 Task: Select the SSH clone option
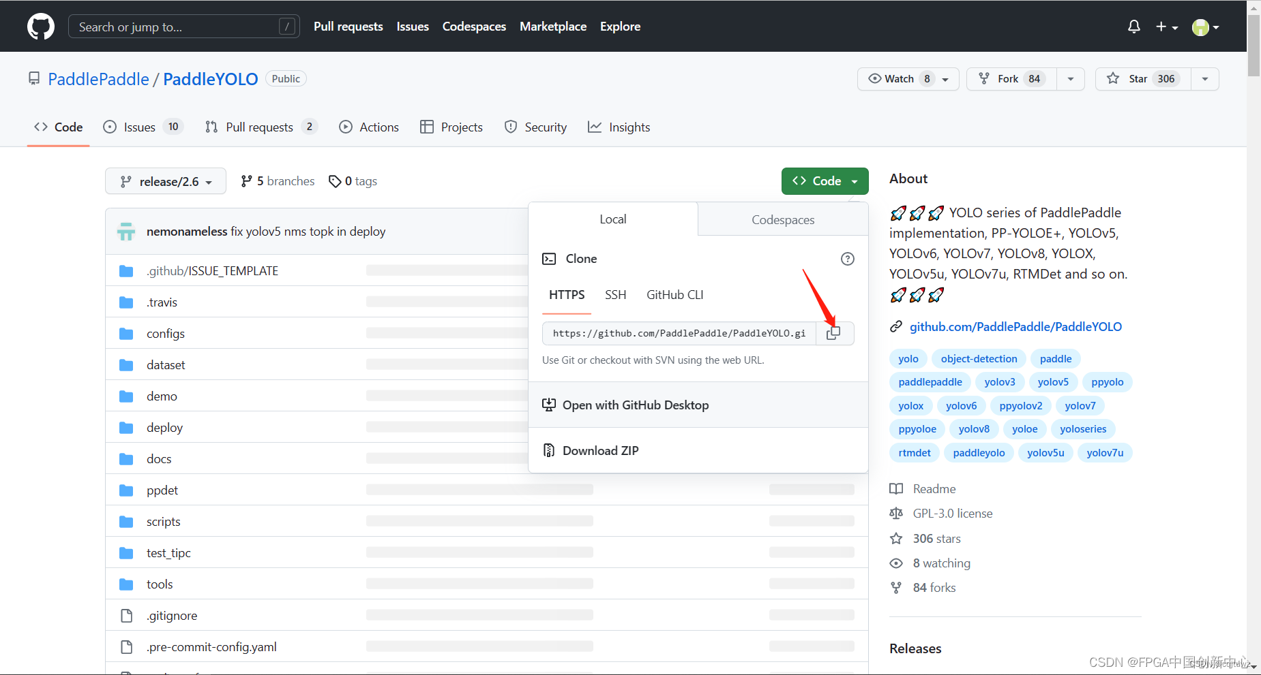tap(615, 295)
